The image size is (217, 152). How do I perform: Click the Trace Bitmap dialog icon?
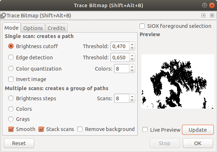pos(3,16)
